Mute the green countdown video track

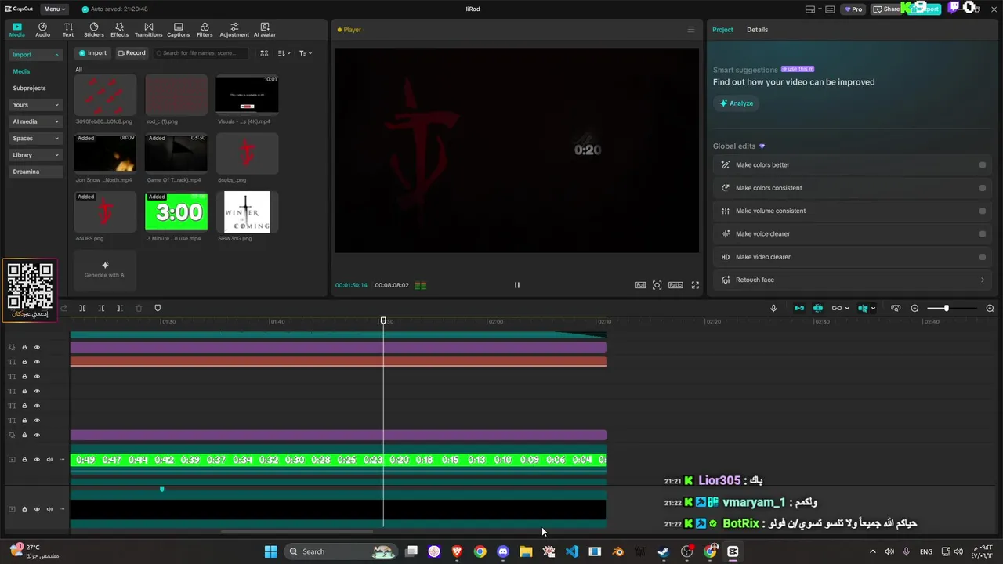[49, 460]
